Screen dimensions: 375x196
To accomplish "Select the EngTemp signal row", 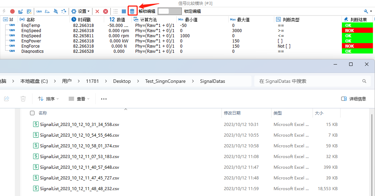I will pos(187,26).
